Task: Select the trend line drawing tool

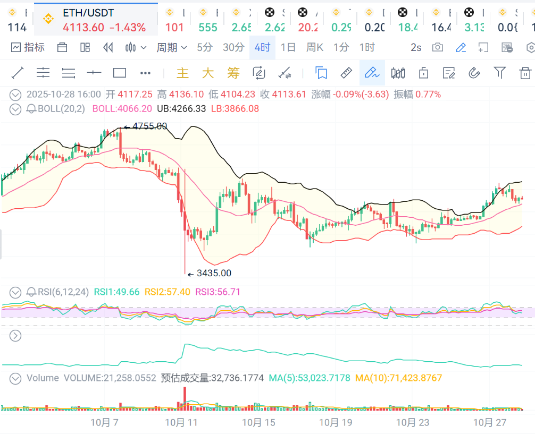Action: coord(18,73)
